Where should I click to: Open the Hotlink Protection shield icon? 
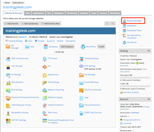click(x=45, y=106)
